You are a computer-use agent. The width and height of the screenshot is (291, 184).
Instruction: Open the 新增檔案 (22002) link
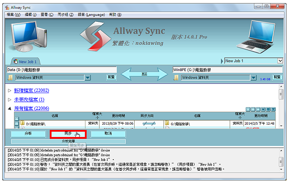32,90
